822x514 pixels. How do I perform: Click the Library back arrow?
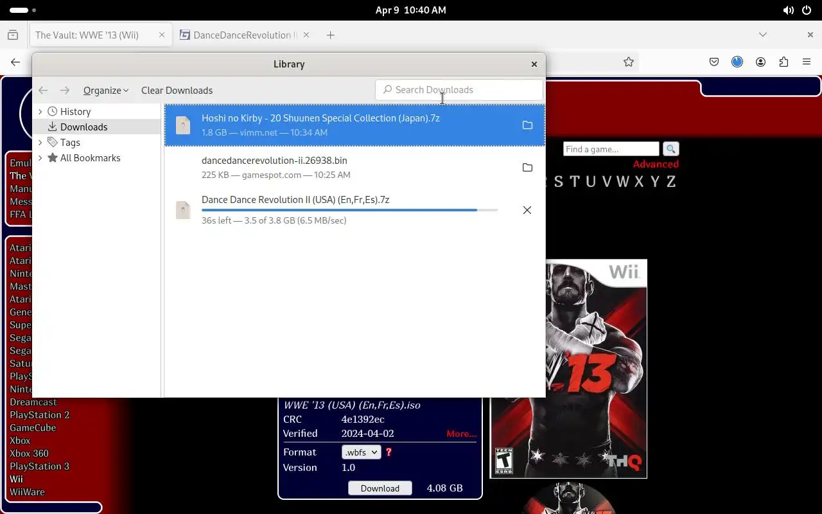coord(43,91)
